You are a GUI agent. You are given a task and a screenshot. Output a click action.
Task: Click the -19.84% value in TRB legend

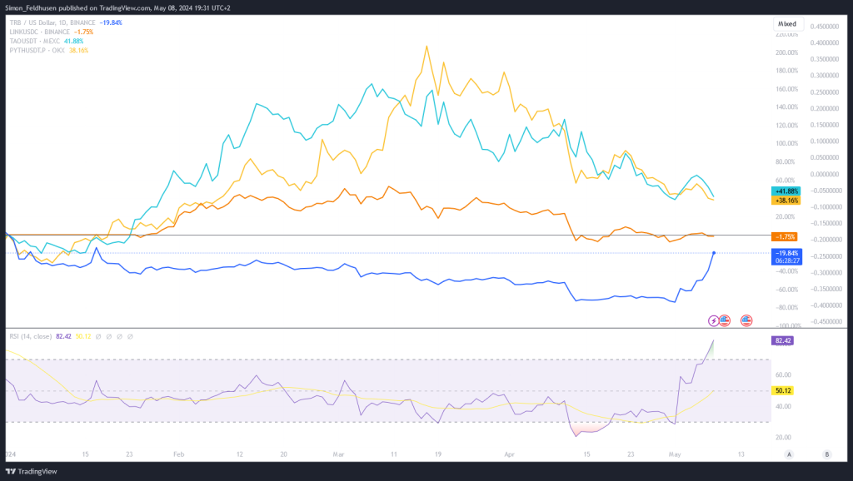click(111, 22)
